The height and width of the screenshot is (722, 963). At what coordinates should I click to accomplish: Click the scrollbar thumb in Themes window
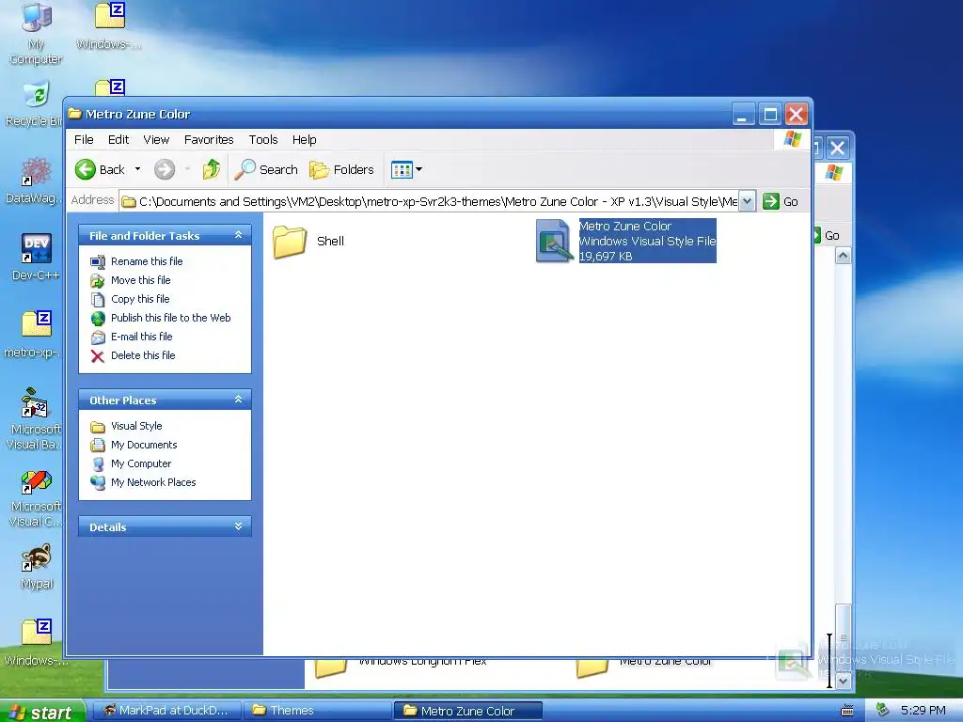(844, 636)
